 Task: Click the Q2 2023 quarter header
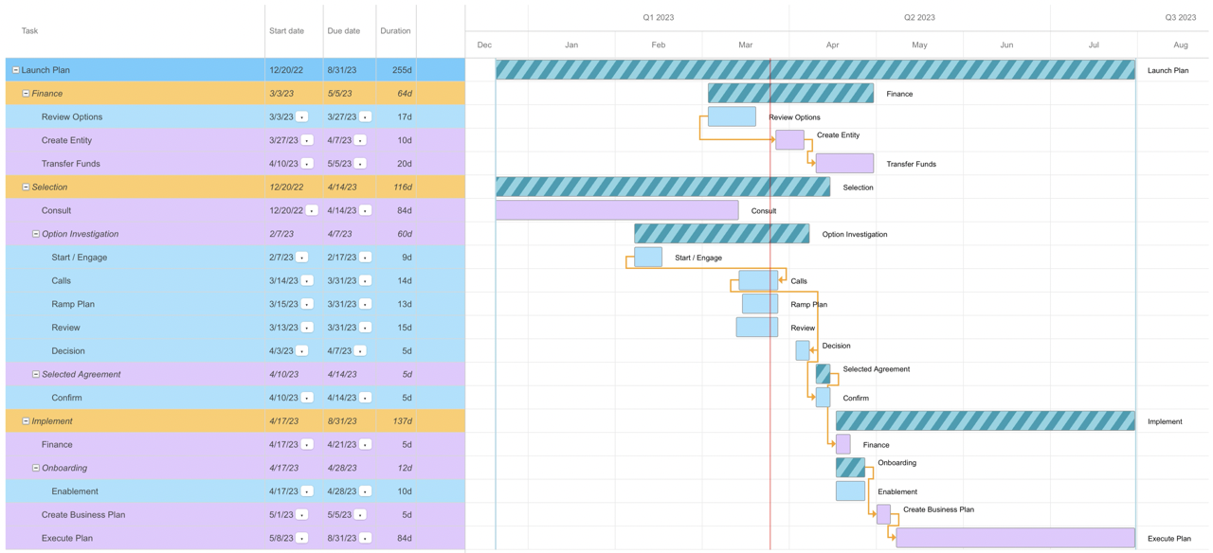[918, 17]
